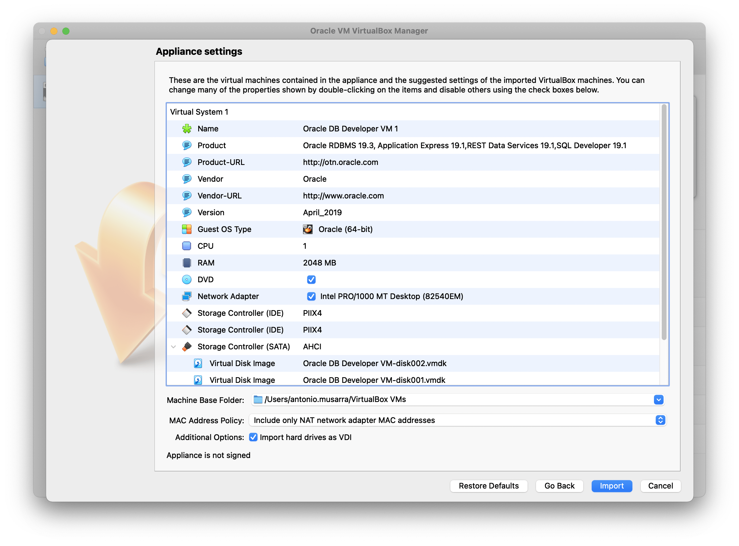Image resolution: width=739 pixels, height=546 pixels.
Task: Click the green star icon beside Name
Action: (187, 129)
